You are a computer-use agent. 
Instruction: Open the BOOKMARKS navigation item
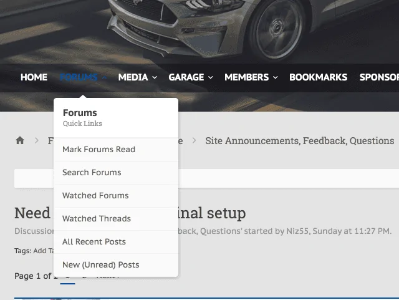point(319,77)
